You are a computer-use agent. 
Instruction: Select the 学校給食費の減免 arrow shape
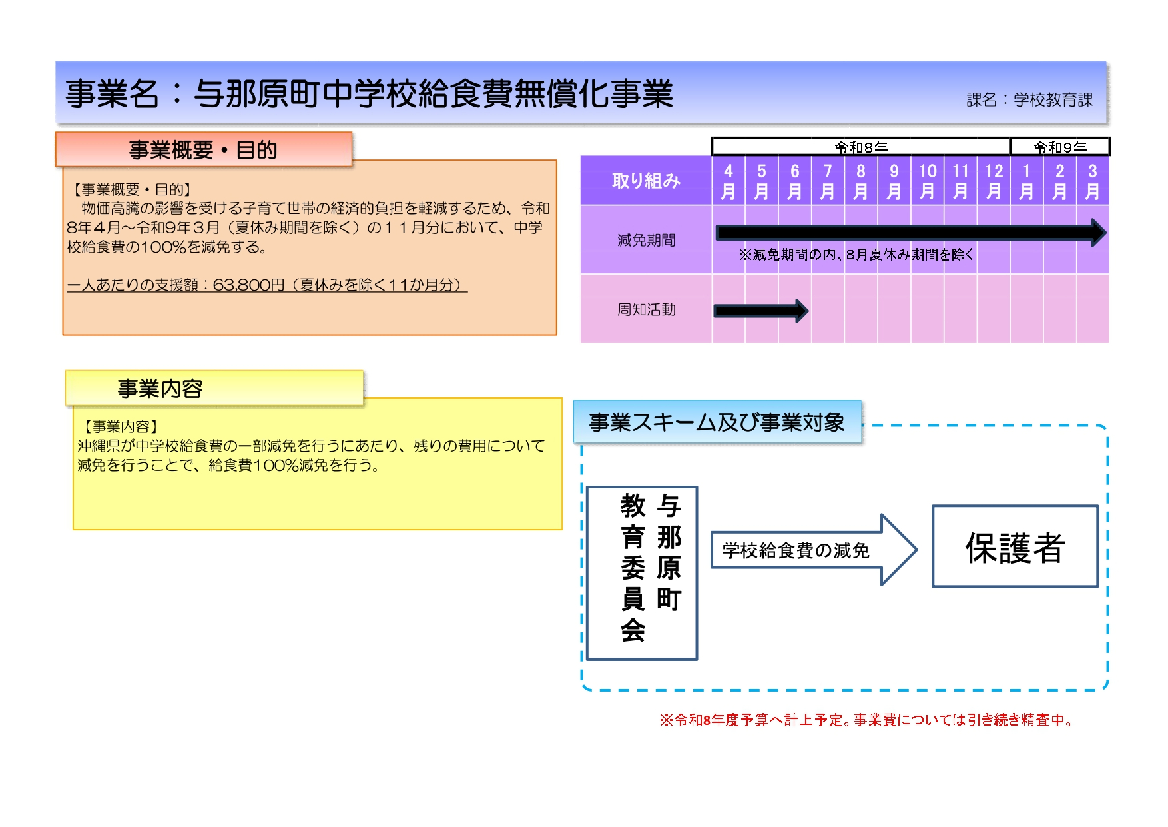812,550
